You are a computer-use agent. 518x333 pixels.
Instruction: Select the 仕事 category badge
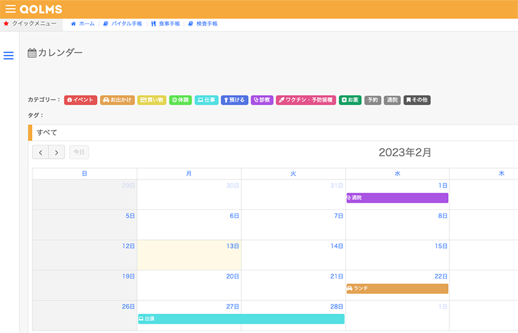[x=206, y=100]
